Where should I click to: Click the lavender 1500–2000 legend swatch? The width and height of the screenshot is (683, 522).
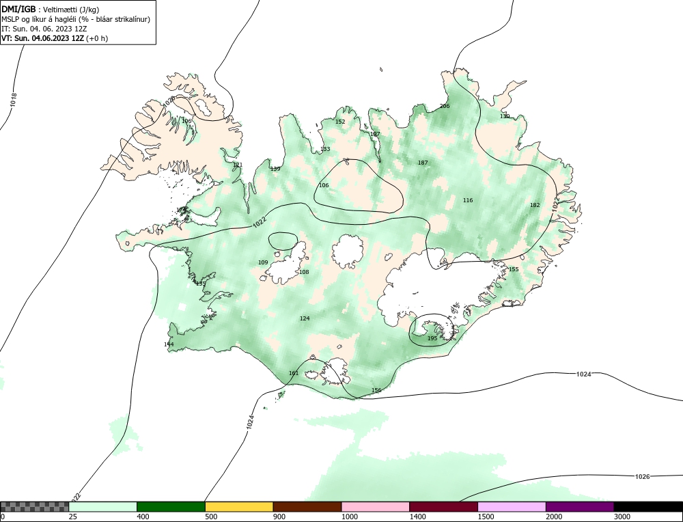512,507
